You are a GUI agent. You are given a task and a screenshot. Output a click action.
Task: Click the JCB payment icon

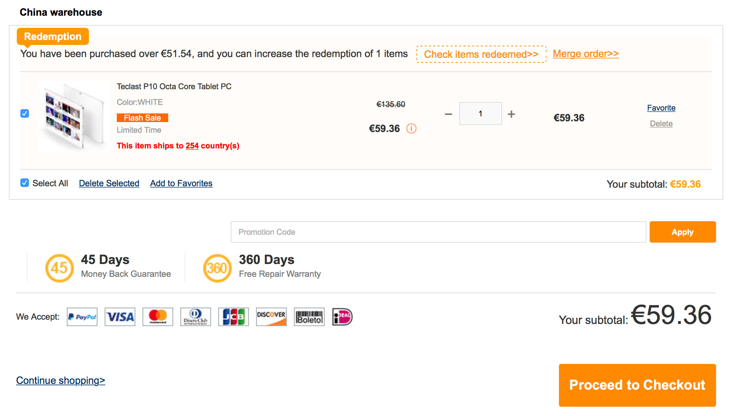pyautogui.click(x=234, y=317)
